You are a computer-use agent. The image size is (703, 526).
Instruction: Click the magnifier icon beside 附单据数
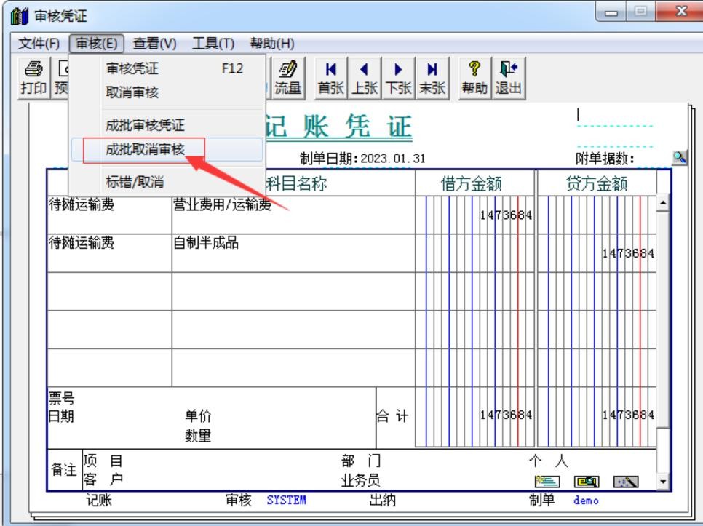680,157
